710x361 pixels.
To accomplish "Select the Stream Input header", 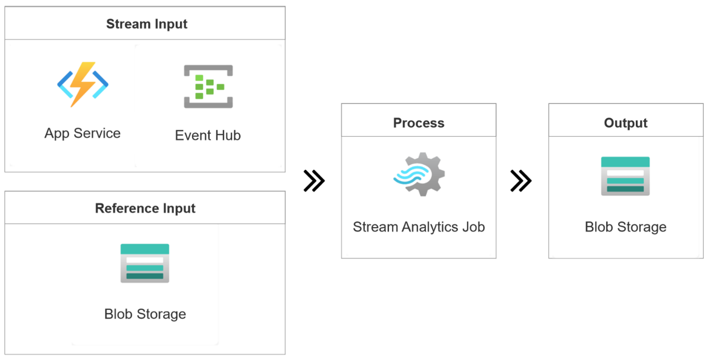I will click(147, 24).
